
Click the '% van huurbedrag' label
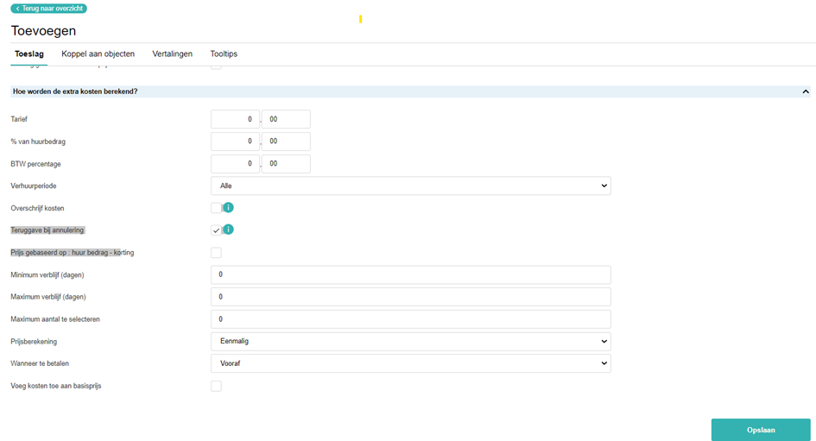point(38,142)
